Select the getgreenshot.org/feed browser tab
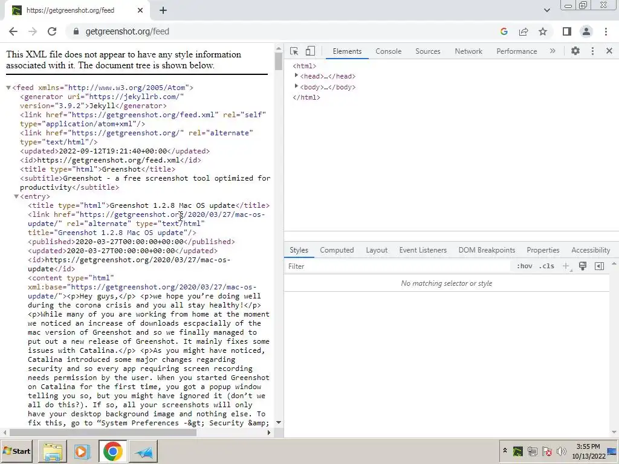Screen dimensions: 619x464 tap(77, 11)
